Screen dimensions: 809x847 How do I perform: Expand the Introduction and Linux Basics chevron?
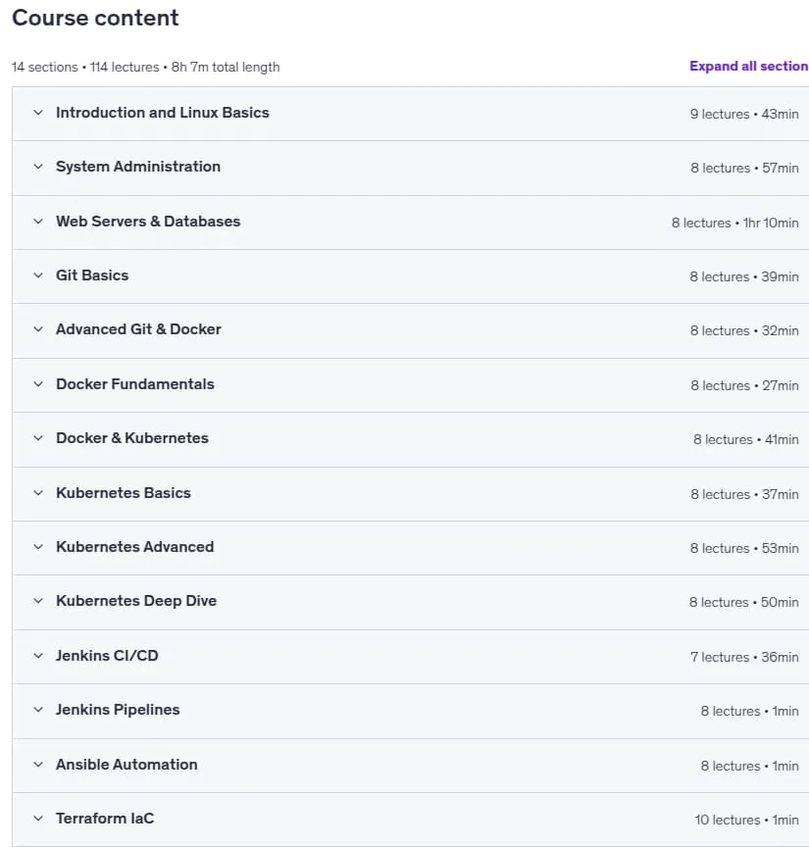(38, 113)
